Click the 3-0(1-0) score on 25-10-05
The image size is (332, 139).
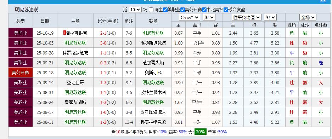point(108,43)
